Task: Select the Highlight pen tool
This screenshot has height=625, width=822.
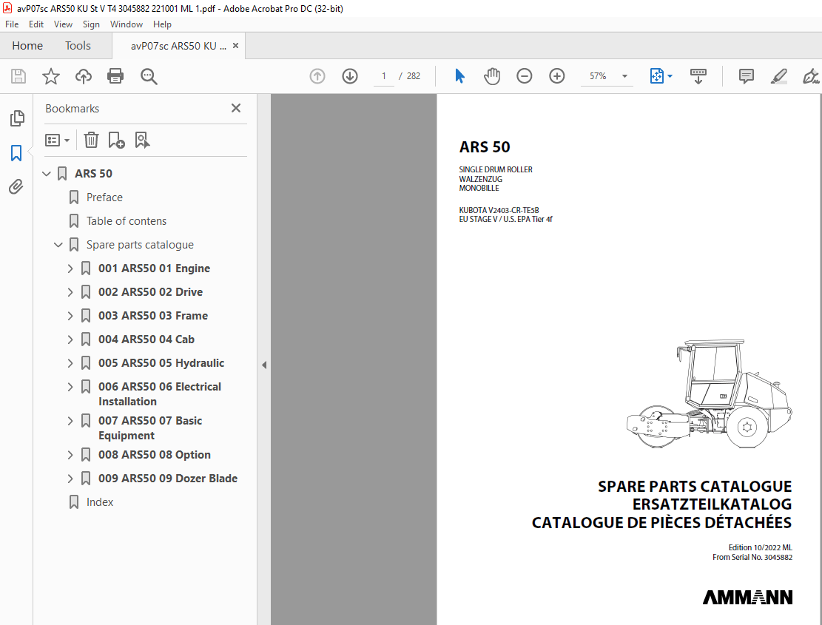Action: [778, 75]
